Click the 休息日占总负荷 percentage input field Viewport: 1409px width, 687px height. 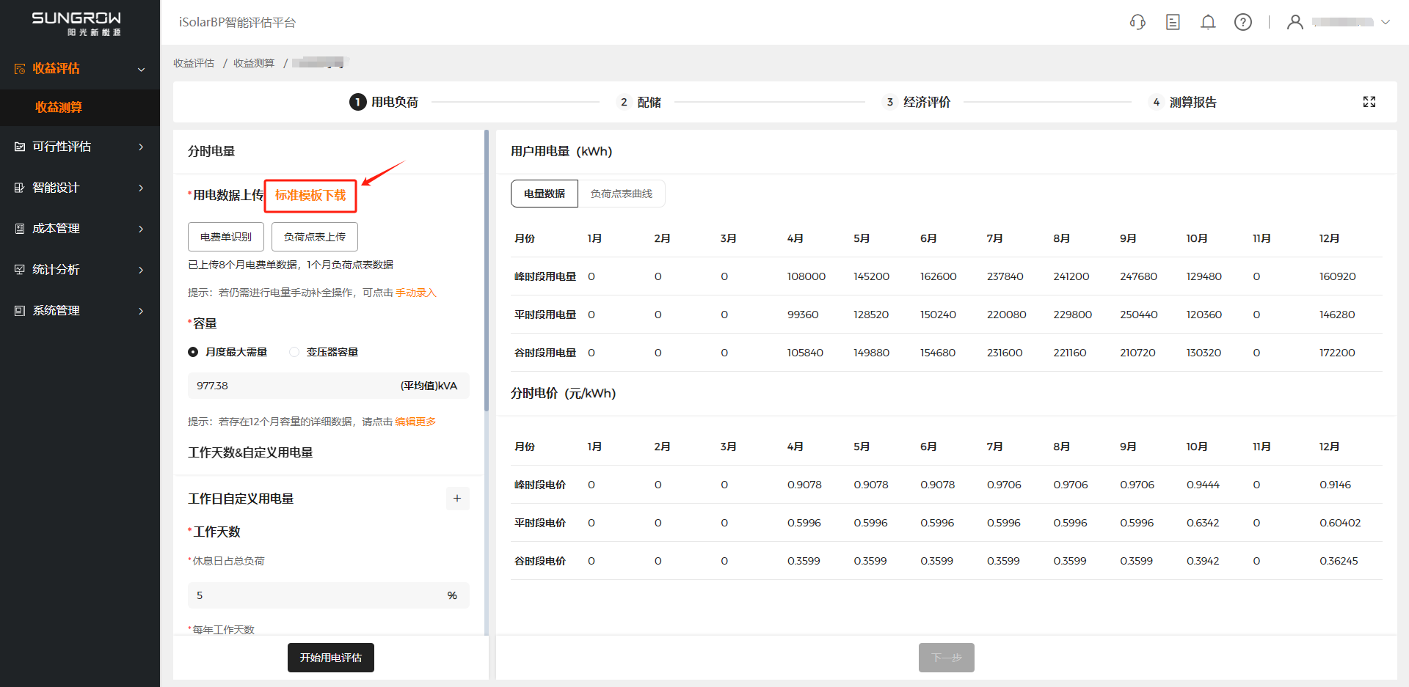pos(316,595)
